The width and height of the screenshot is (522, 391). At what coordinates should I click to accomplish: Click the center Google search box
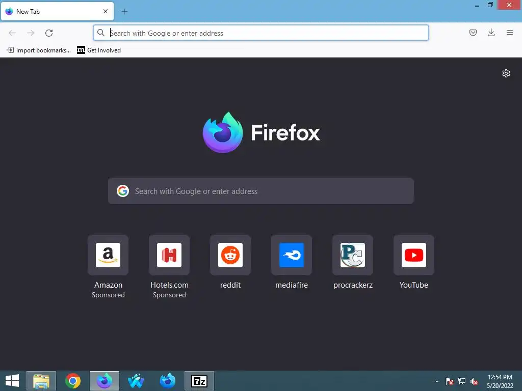pyautogui.click(x=260, y=191)
